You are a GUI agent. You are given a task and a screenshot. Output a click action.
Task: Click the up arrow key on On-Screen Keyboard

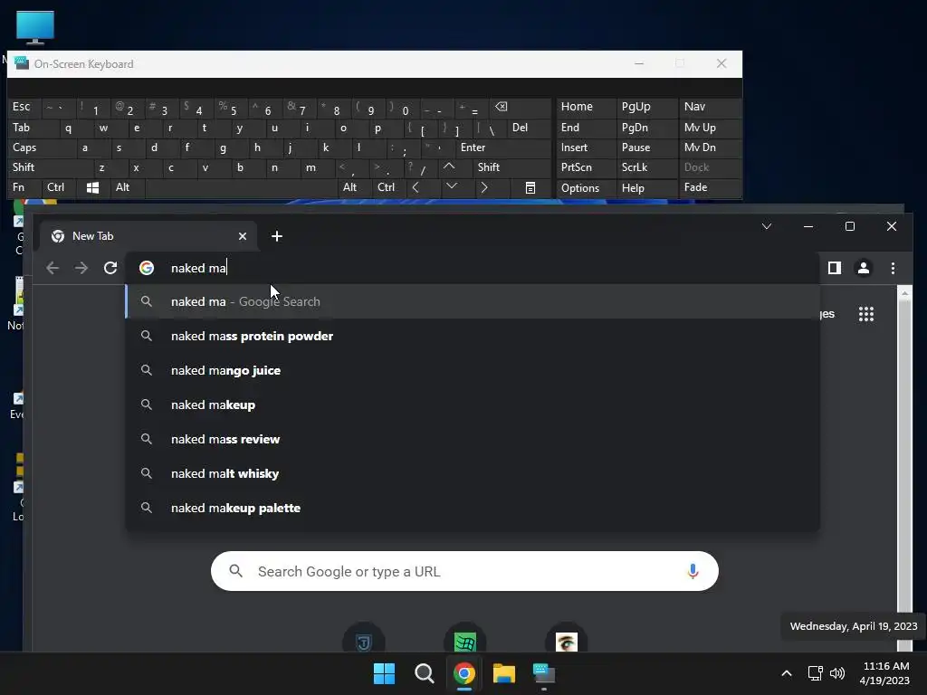coord(449,167)
